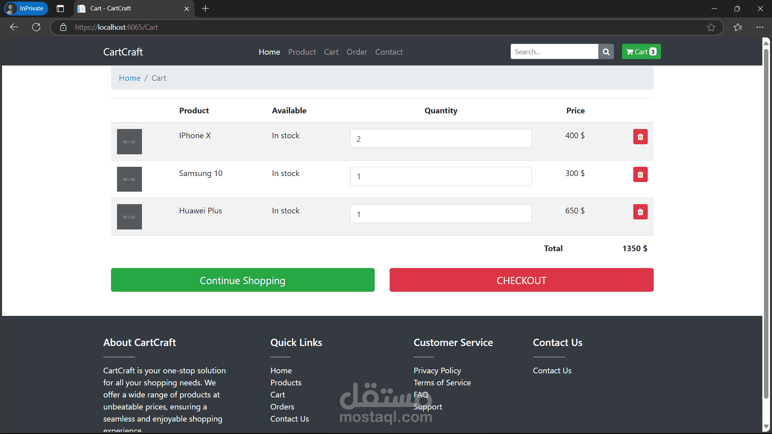Click the Continue Shopping button

click(242, 280)
